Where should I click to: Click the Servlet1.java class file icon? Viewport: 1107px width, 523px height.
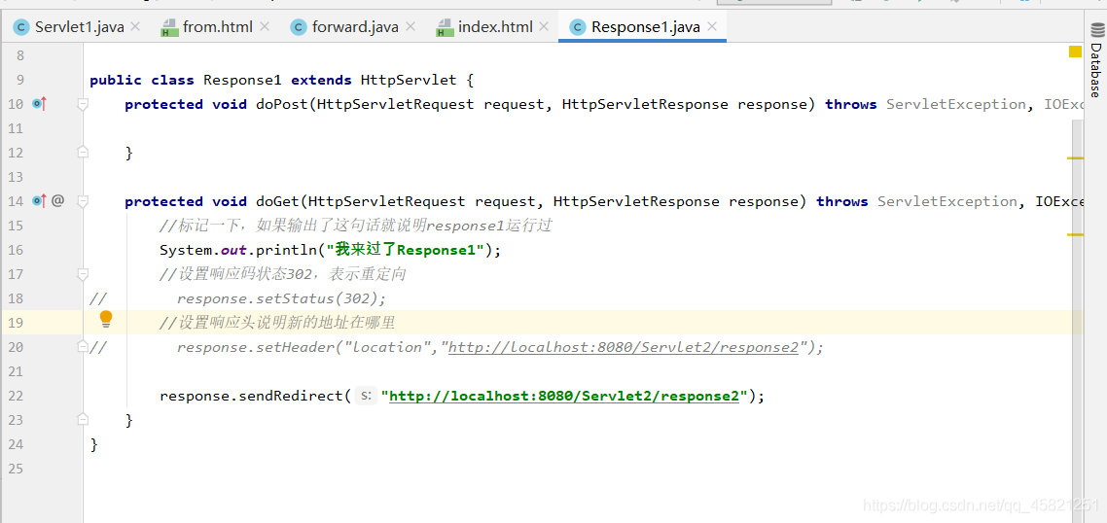pyautogui.click(x=21, y=27)
